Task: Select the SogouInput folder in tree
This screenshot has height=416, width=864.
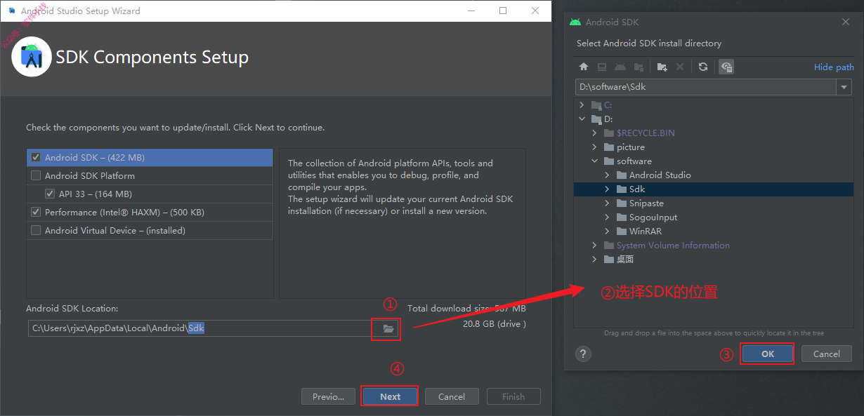Action: [x=712, y=217]
